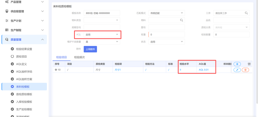Click the 模板名称 input field
This screenshot has height=117, width=258.
(x=102, y=13)
